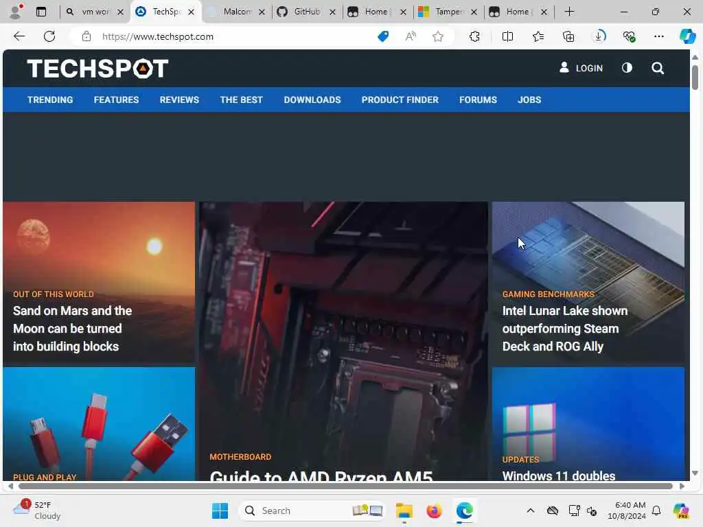Open the Downloads icon in toolbar
This screenshot has width=703, height=527.
(x=599, y=36)
